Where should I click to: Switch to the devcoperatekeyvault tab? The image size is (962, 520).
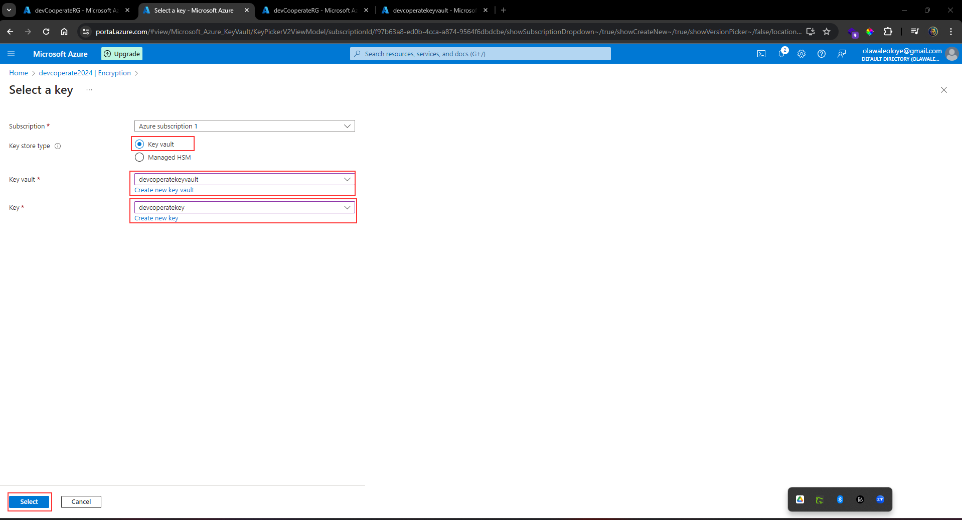click(434, 10)
